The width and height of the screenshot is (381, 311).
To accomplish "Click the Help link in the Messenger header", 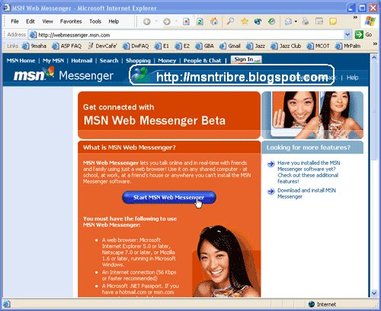I will pos(353,78).
